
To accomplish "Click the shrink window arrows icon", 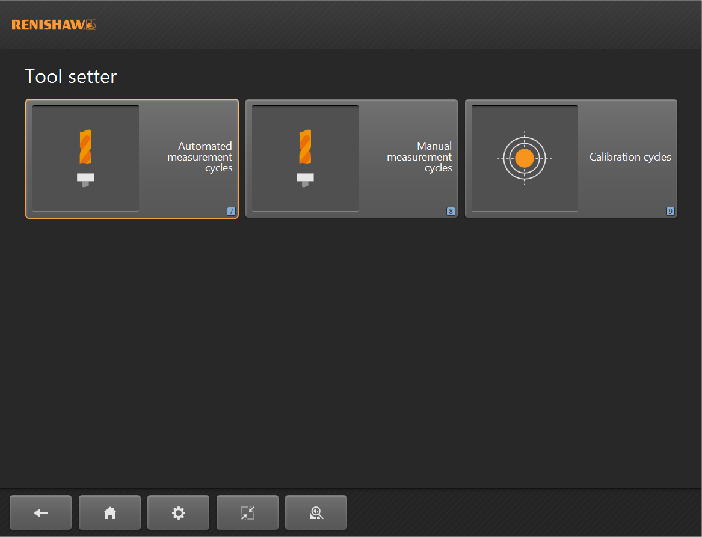I will 247,513.
